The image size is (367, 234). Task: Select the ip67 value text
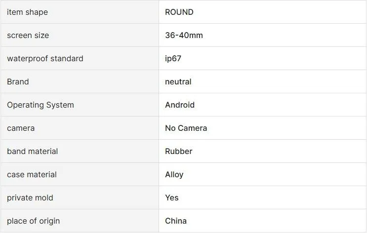point(173,58)
